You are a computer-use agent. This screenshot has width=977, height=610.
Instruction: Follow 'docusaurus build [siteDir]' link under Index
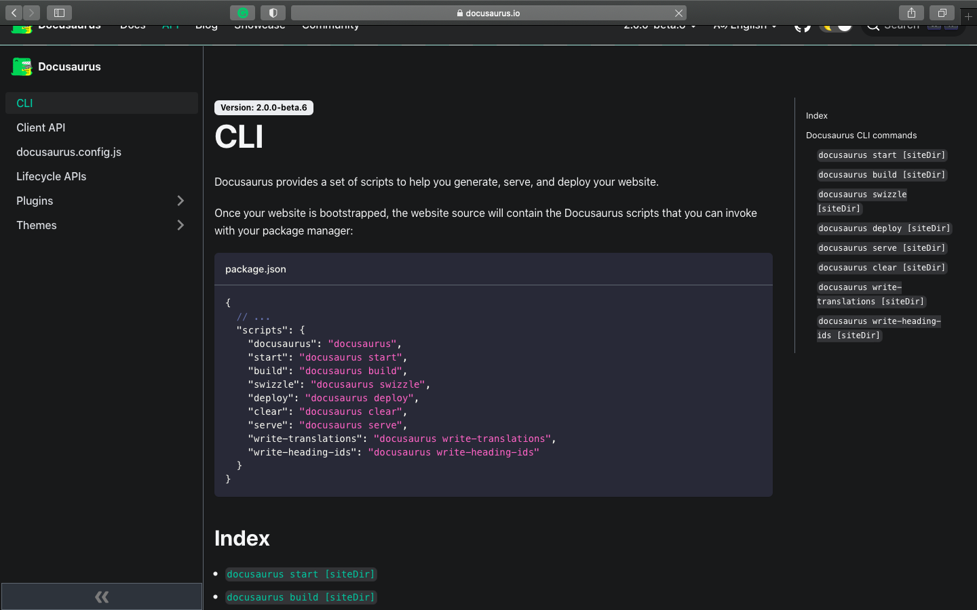(x=301, y=597)
